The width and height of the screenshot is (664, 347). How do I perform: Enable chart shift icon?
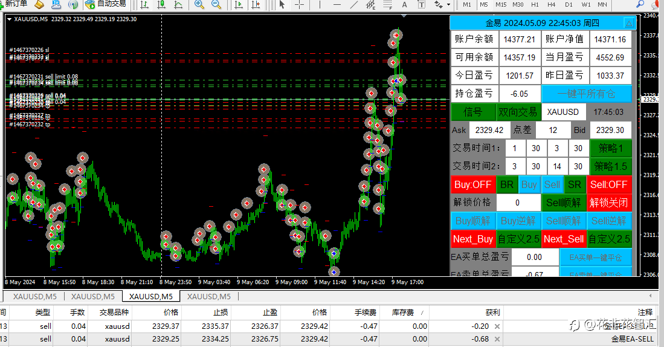[x=256, y=5]
